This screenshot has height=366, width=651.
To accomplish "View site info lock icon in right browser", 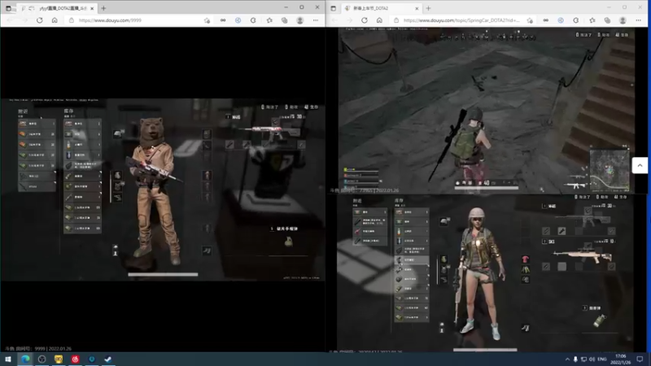I will point(396,20).
